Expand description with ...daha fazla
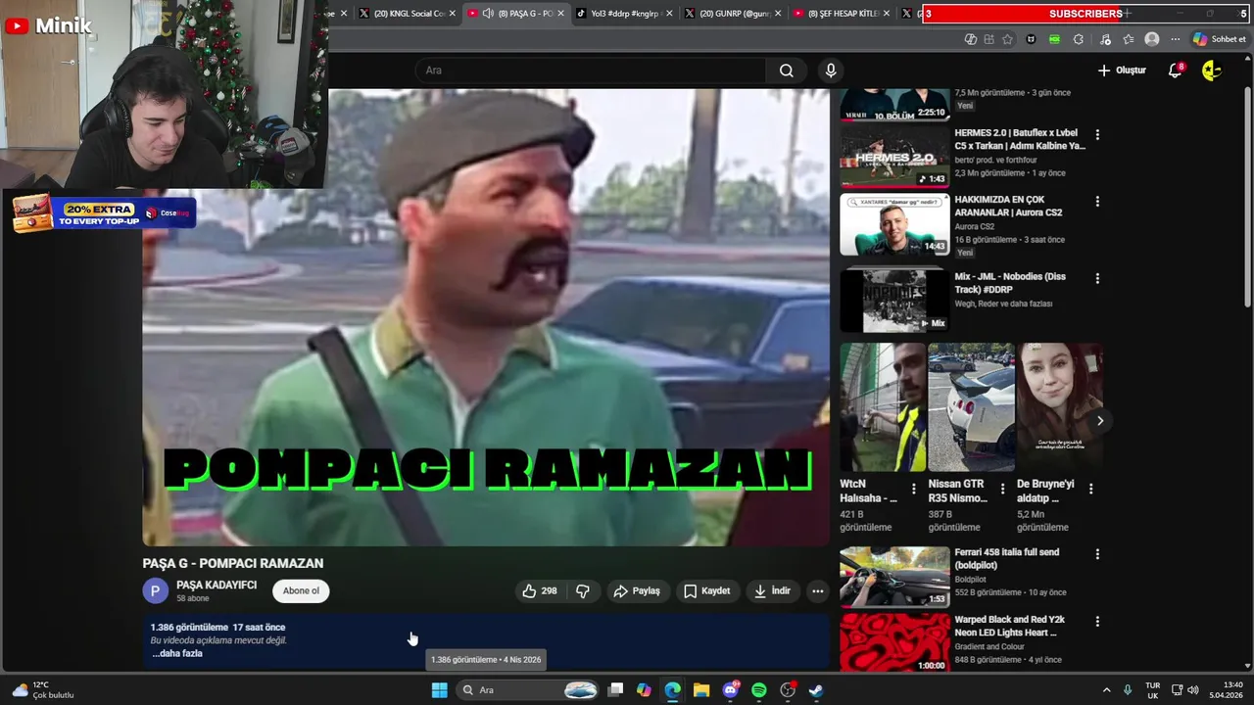Viewport: 1254px width, 705px height. 177,653
